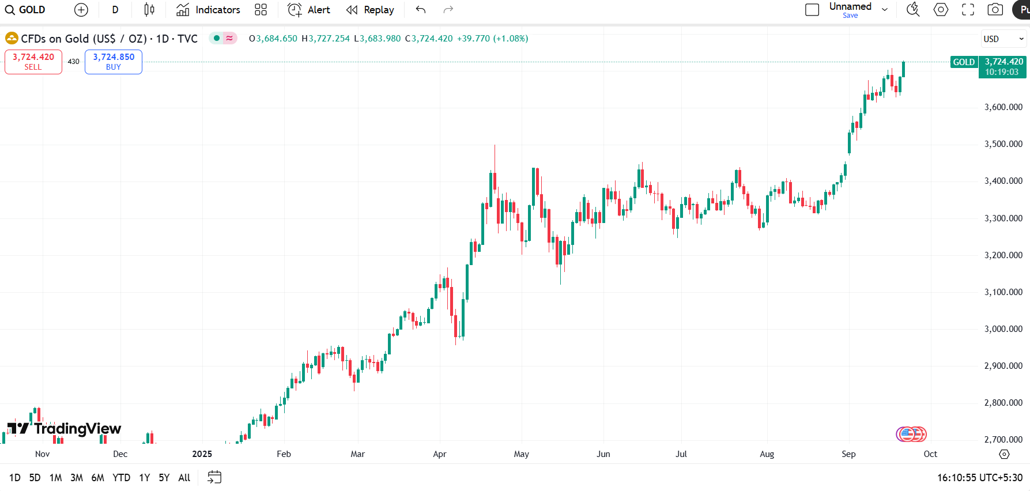Click the add symbol plus icon
Image resolution: width=1030 pixels, height=491 pixels.
pos(81,10)
